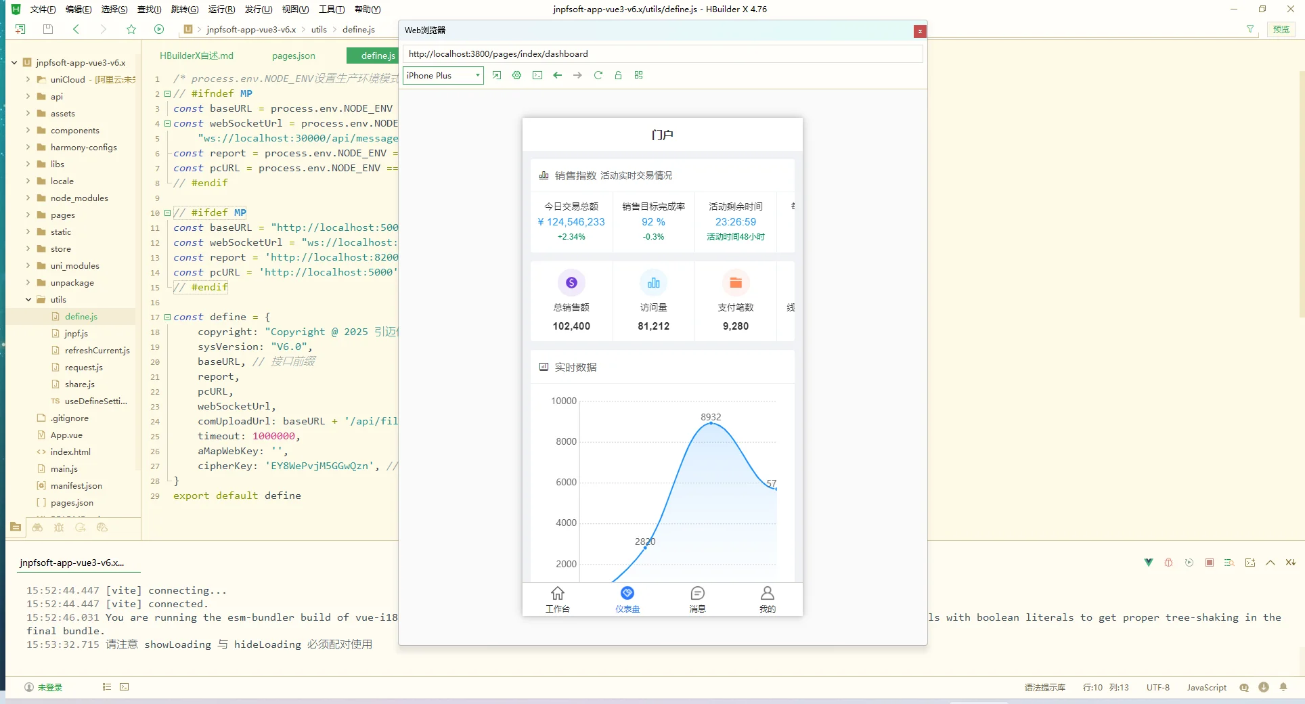Open the 编辑(E) menu
Viewport: 1305px width, 704px height.
pyautogui.click(x=79, y=9)
